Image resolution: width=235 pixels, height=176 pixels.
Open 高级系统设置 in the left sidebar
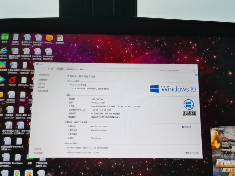[43, 91]
